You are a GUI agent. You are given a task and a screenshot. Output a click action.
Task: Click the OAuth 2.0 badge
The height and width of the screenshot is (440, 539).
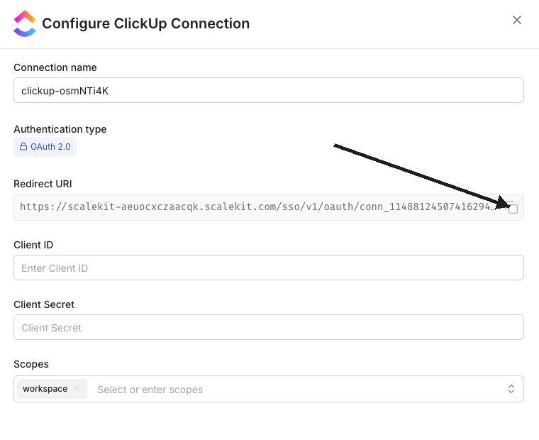(45, 147)
